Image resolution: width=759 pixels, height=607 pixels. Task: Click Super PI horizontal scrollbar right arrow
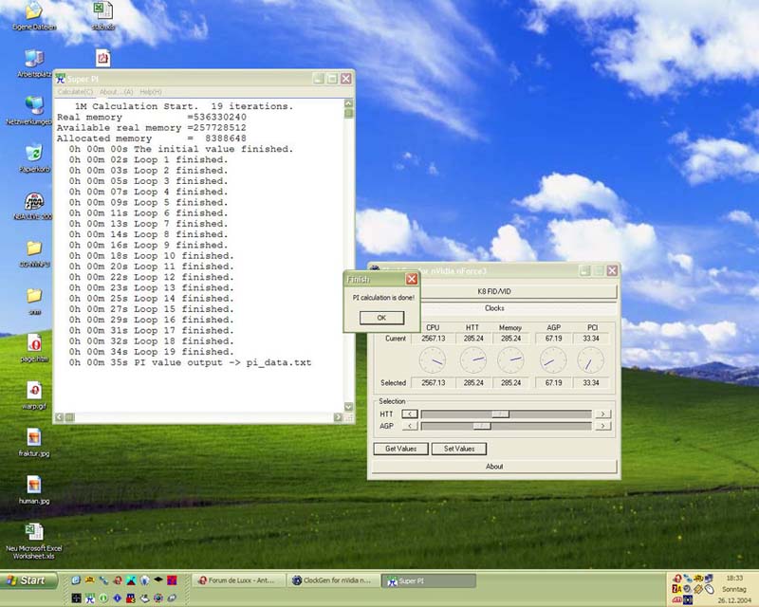coord(338,416)
